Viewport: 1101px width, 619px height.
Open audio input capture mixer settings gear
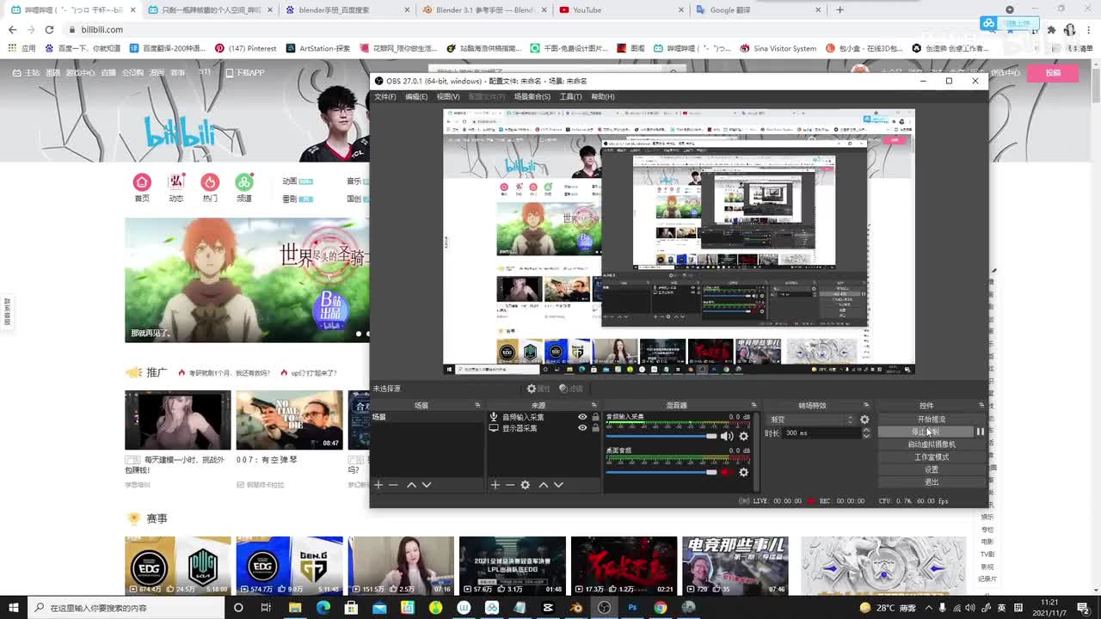tap(744, 436)
